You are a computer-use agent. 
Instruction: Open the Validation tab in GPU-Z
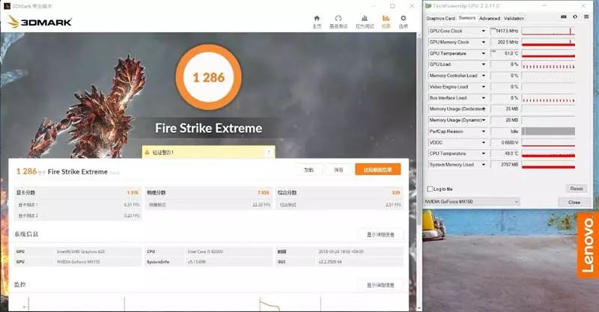click(514, 18)
